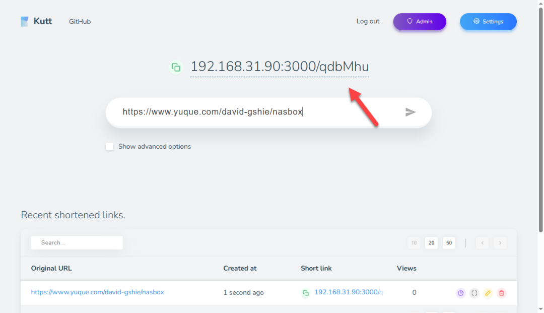Go to the next page of links

pos(500,243)
